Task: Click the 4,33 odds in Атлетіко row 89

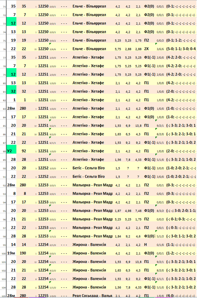Action: point(138,160)
